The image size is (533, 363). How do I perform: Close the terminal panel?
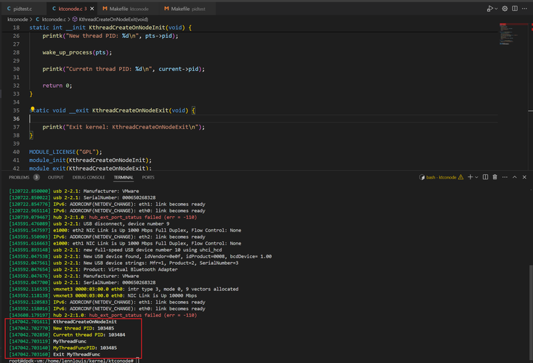point(526,177)
